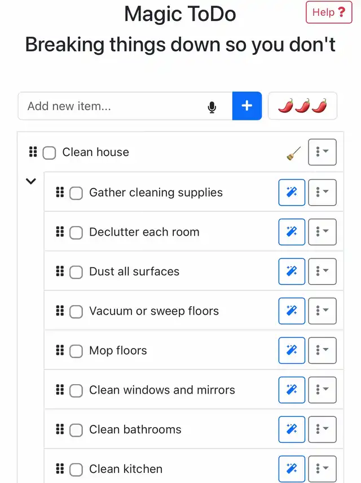361x483 pixels.
Task: Mark Clean windows and mirrors as done
Action: (76, 391)
